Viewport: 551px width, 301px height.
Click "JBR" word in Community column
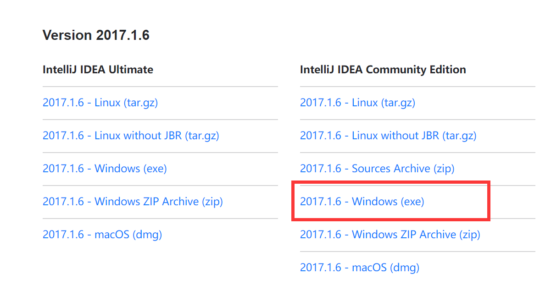(428, 136)
